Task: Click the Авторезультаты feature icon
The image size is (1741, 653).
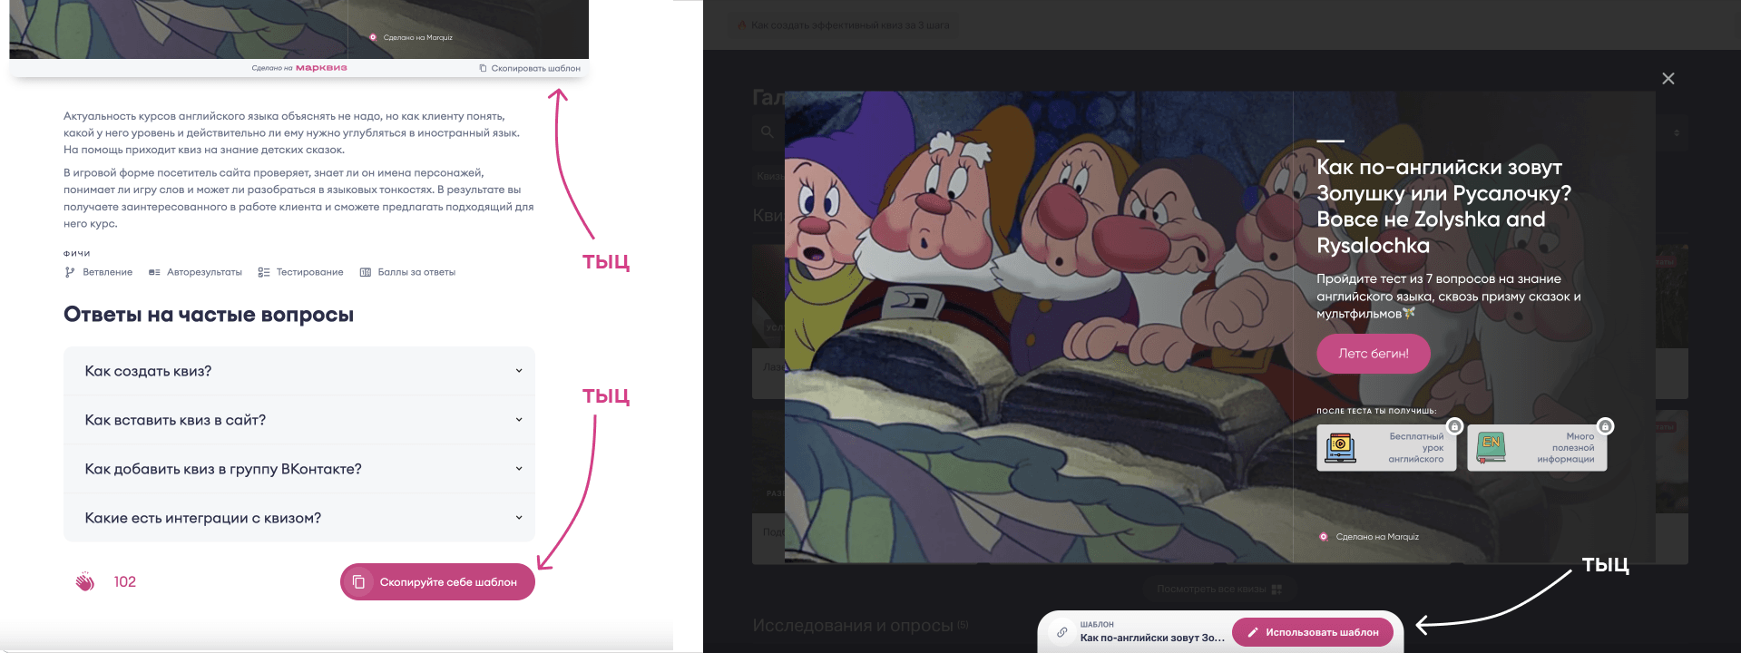Action: point(154,272)
